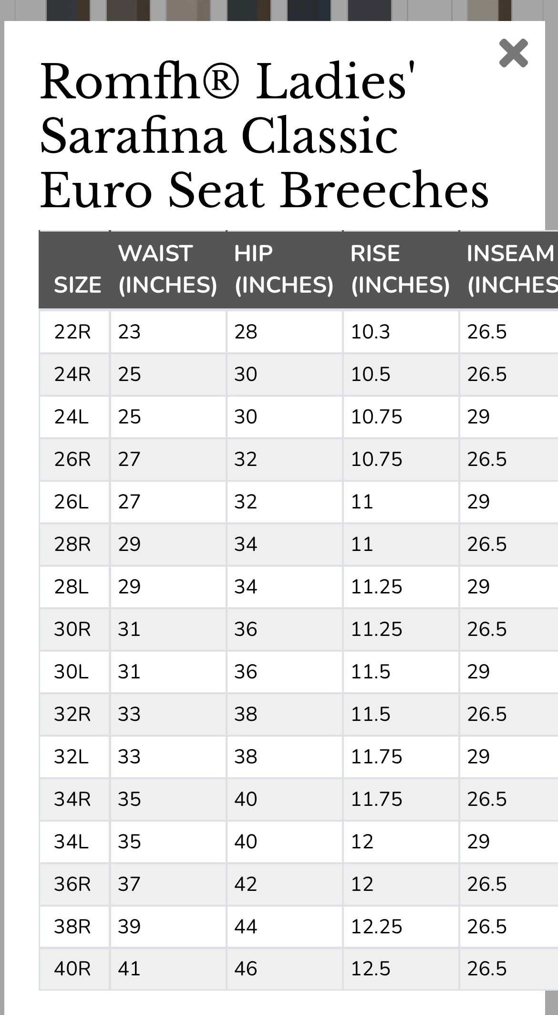
Task: Close the size chart popup
Action: pos(513,53)
